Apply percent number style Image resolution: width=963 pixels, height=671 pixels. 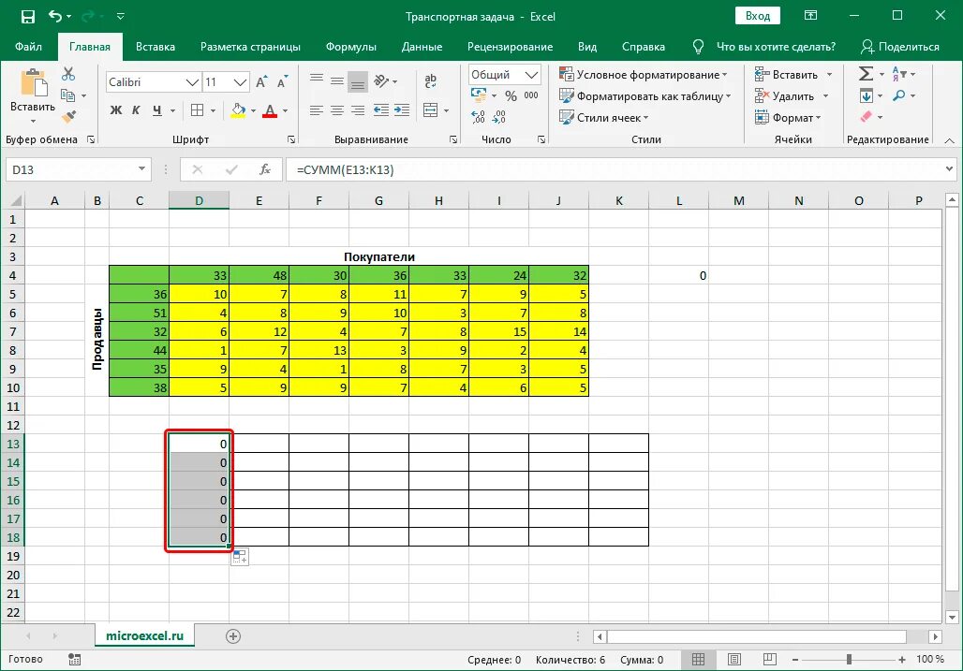(511, 96)
